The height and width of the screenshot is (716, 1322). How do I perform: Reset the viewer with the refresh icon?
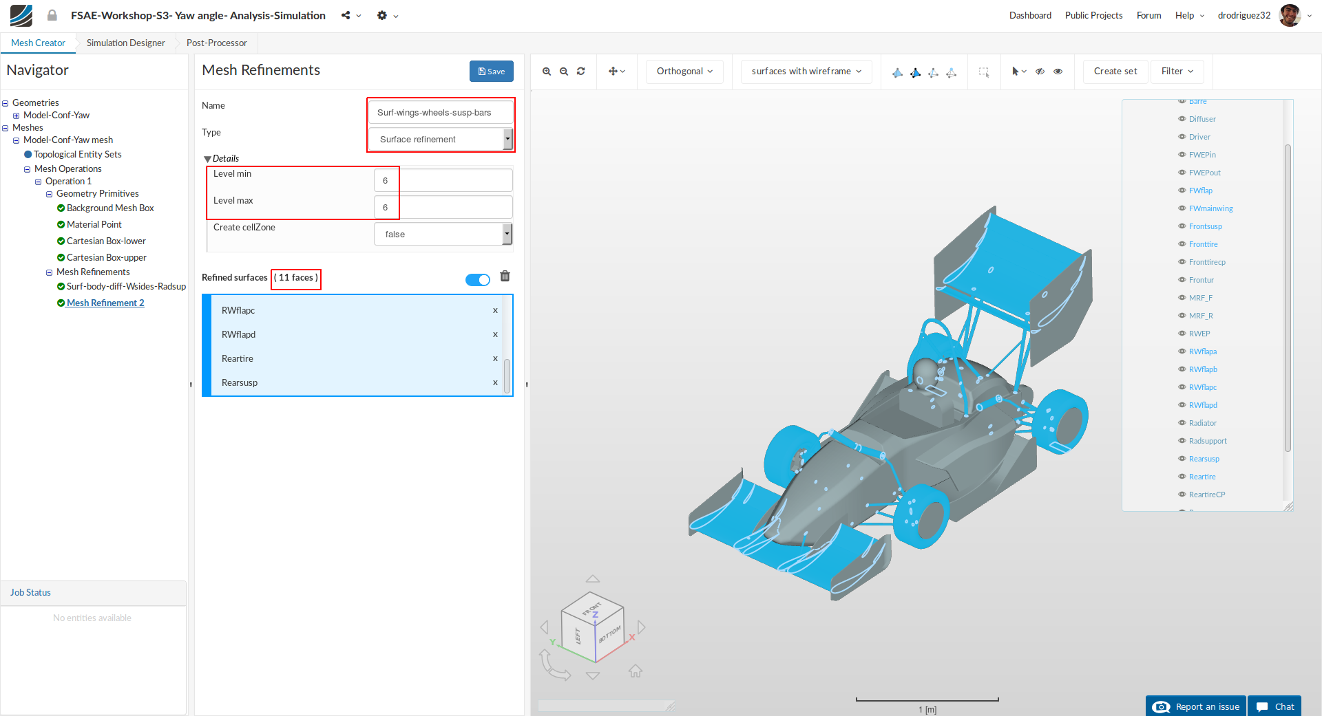[x=581, y=72]
